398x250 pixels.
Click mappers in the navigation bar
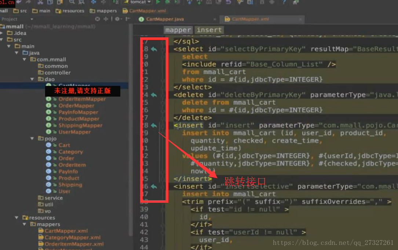(x=103, y=11)
